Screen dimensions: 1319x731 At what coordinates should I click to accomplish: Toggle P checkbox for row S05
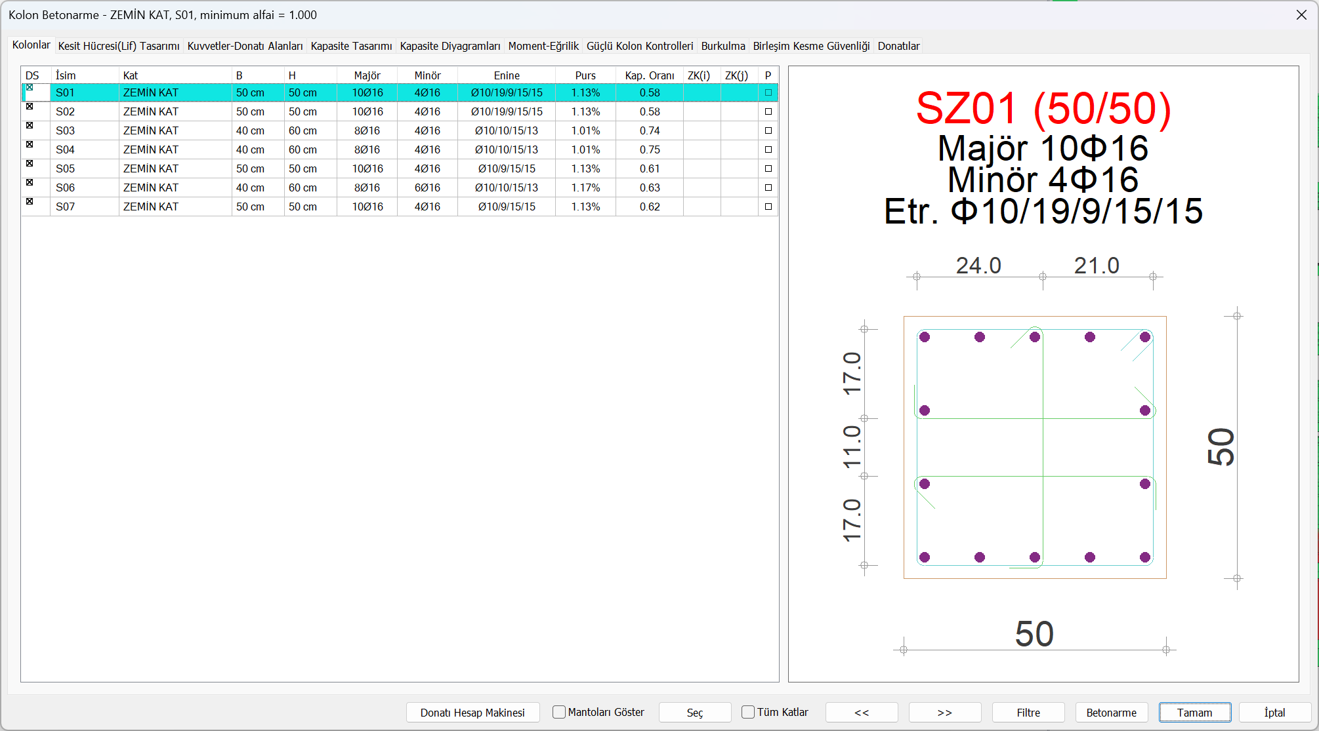768,168
